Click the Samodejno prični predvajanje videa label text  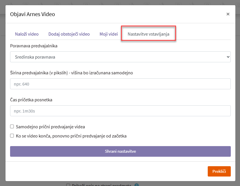click(50, 127)
